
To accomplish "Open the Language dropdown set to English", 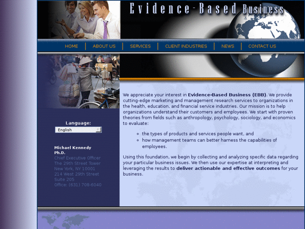I will coord(78,130).
